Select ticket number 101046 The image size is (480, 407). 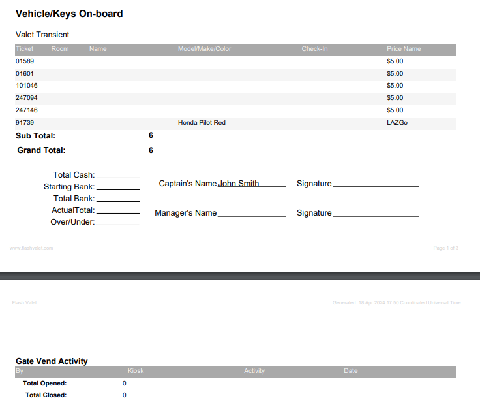(x=27, y=86)
